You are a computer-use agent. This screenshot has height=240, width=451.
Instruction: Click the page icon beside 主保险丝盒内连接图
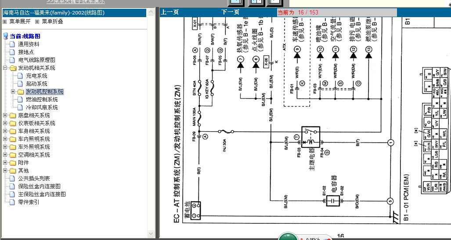pyautogui.click(x=12, y=194)
